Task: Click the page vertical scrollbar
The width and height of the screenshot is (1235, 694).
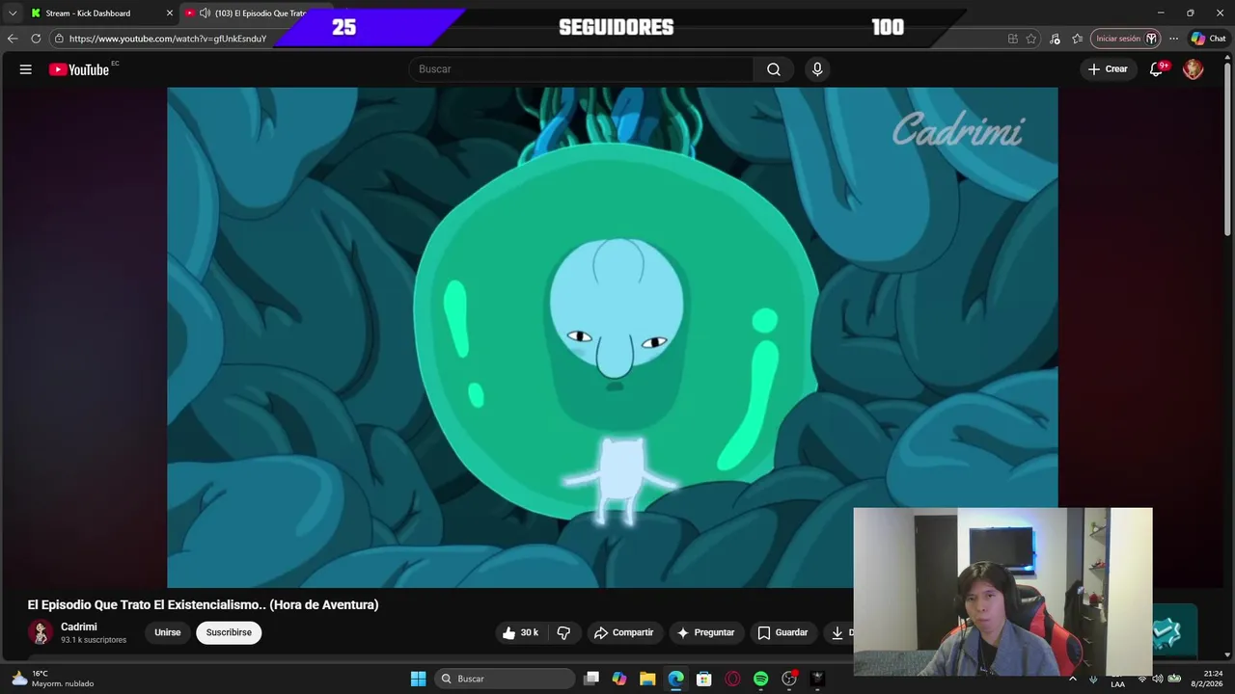Action: click(1228, 149)
